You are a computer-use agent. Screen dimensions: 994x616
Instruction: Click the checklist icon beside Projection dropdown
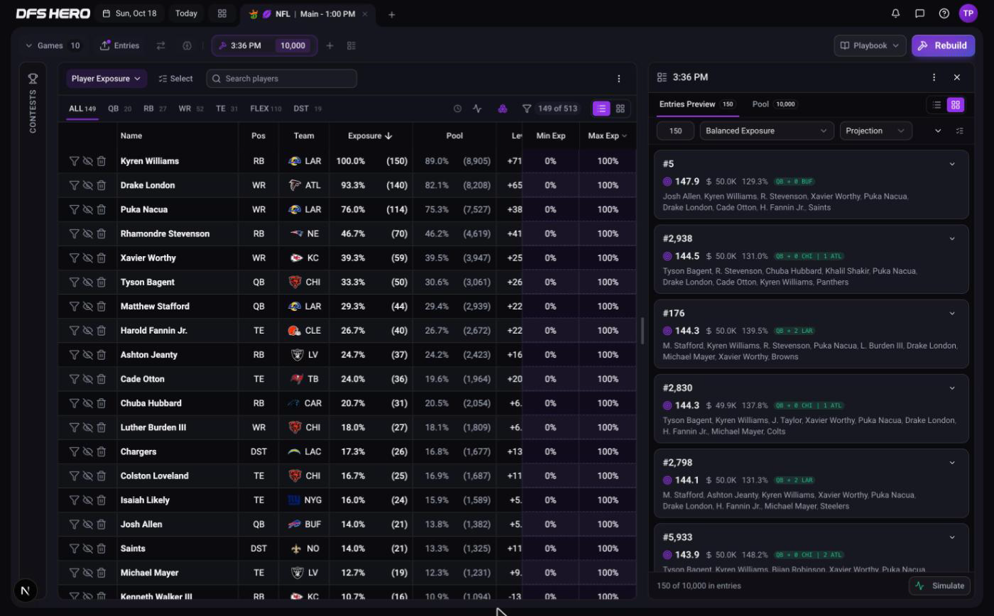pyautogui.click(x=960, y=131)
